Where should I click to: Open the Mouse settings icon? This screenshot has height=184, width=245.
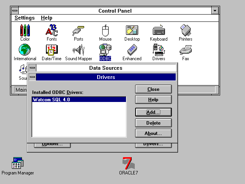pyautogui.click(x=105, y=31)
